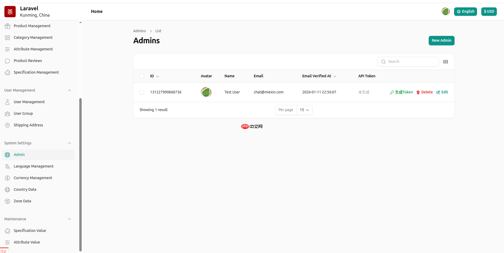Click the Delete trash icon for Test User
504x253 pixels.
(x=418, y=92)
